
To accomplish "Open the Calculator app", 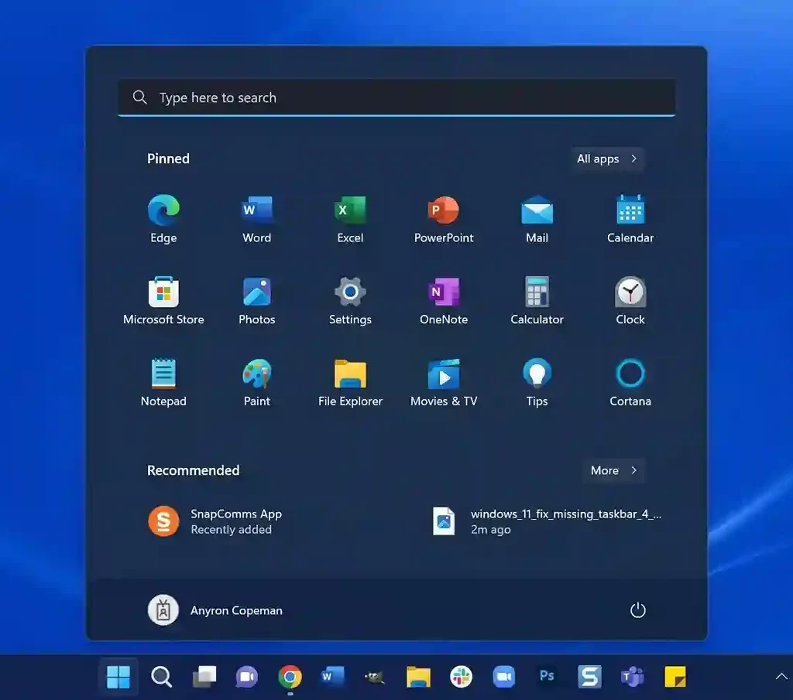I will pyautogui.click(x=537, y=301).
